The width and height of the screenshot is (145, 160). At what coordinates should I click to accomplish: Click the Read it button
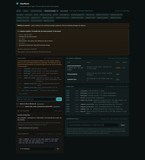click(x=123, y=125)
